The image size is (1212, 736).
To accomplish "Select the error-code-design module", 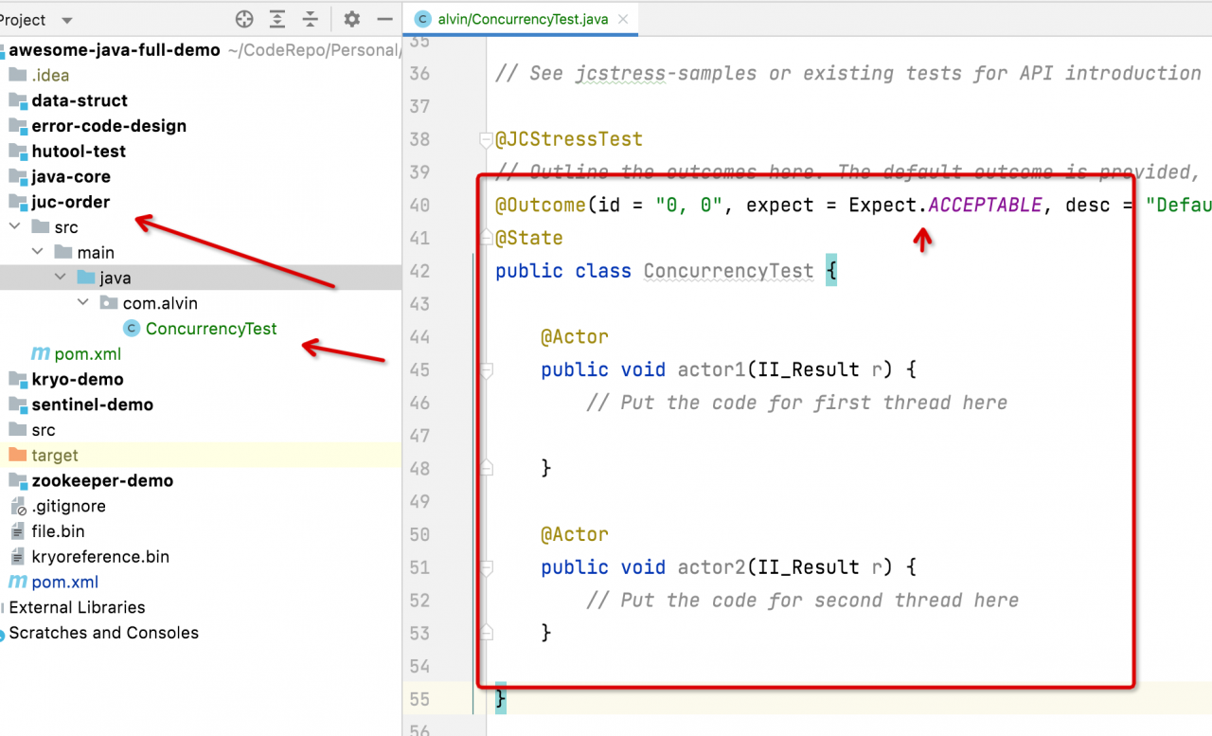I will pyautogui.click(x=109, y=126).
